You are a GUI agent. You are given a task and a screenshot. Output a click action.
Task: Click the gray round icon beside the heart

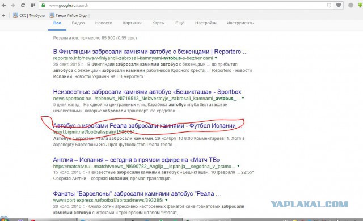(x=351, y=5)
